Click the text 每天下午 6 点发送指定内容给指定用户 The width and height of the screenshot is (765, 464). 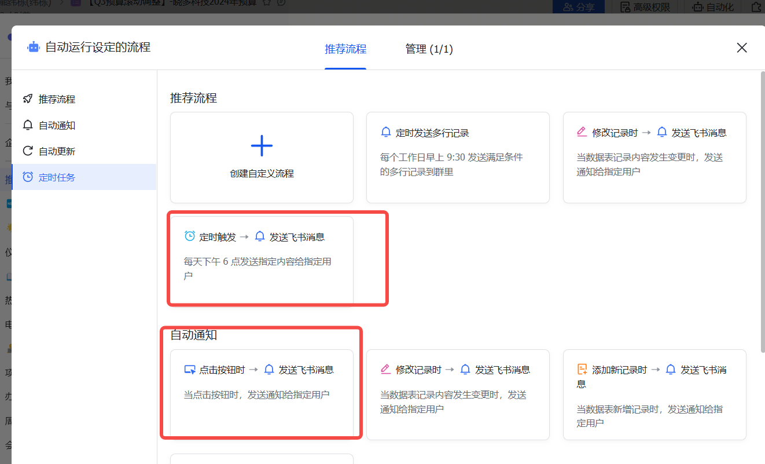(x=258, y=269)
